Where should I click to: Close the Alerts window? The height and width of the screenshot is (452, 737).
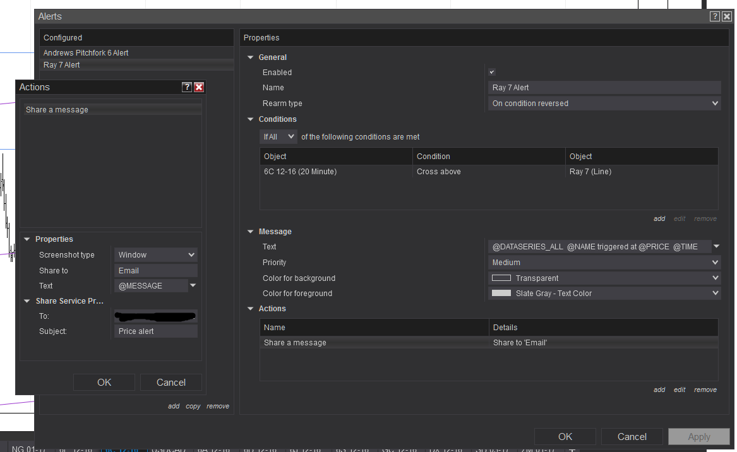(x=727, y=16)
